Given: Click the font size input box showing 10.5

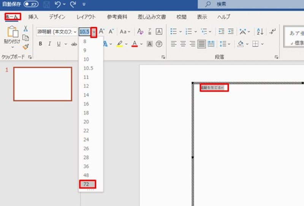Looking at the screenshot, I should (x=85, y=32).
